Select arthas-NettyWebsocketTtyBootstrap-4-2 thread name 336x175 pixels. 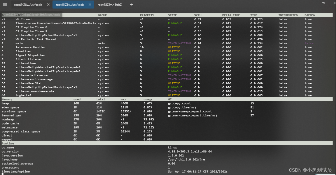pos(48,71)
